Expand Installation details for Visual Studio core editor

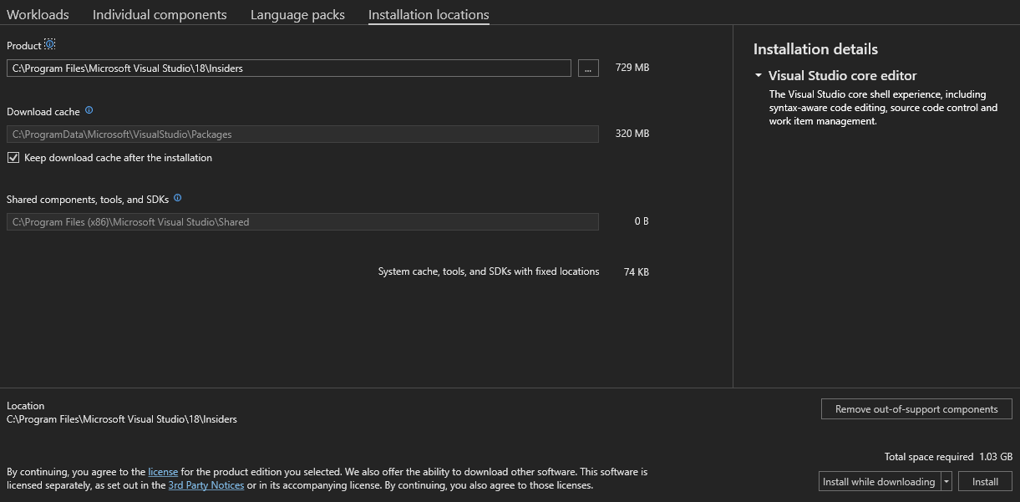[x=756, y=75]
